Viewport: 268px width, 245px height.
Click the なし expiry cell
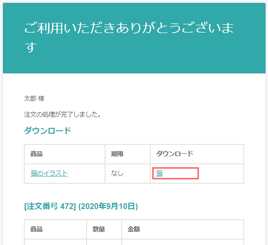[x=117, y=174]
